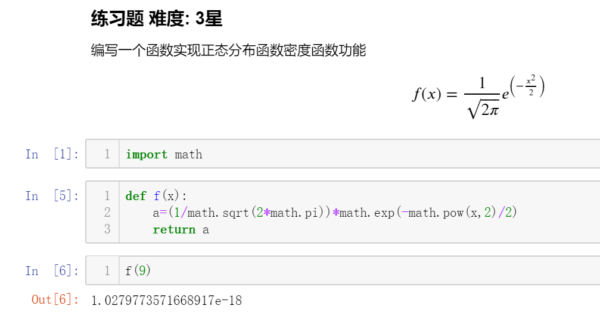Focus the "f(9)" code cell
Screen dimensions: 600x318
[x=357, y=271]
